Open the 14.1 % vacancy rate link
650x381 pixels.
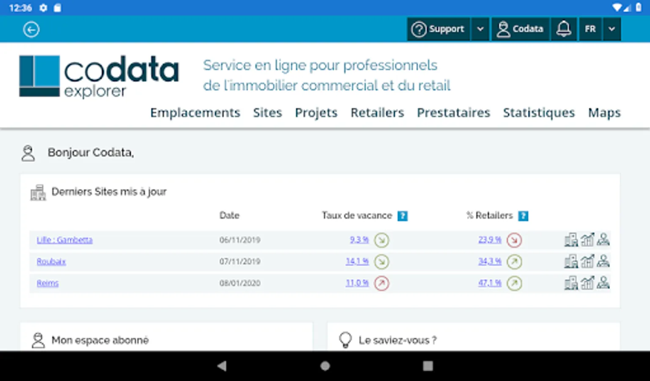pos(357,261)
